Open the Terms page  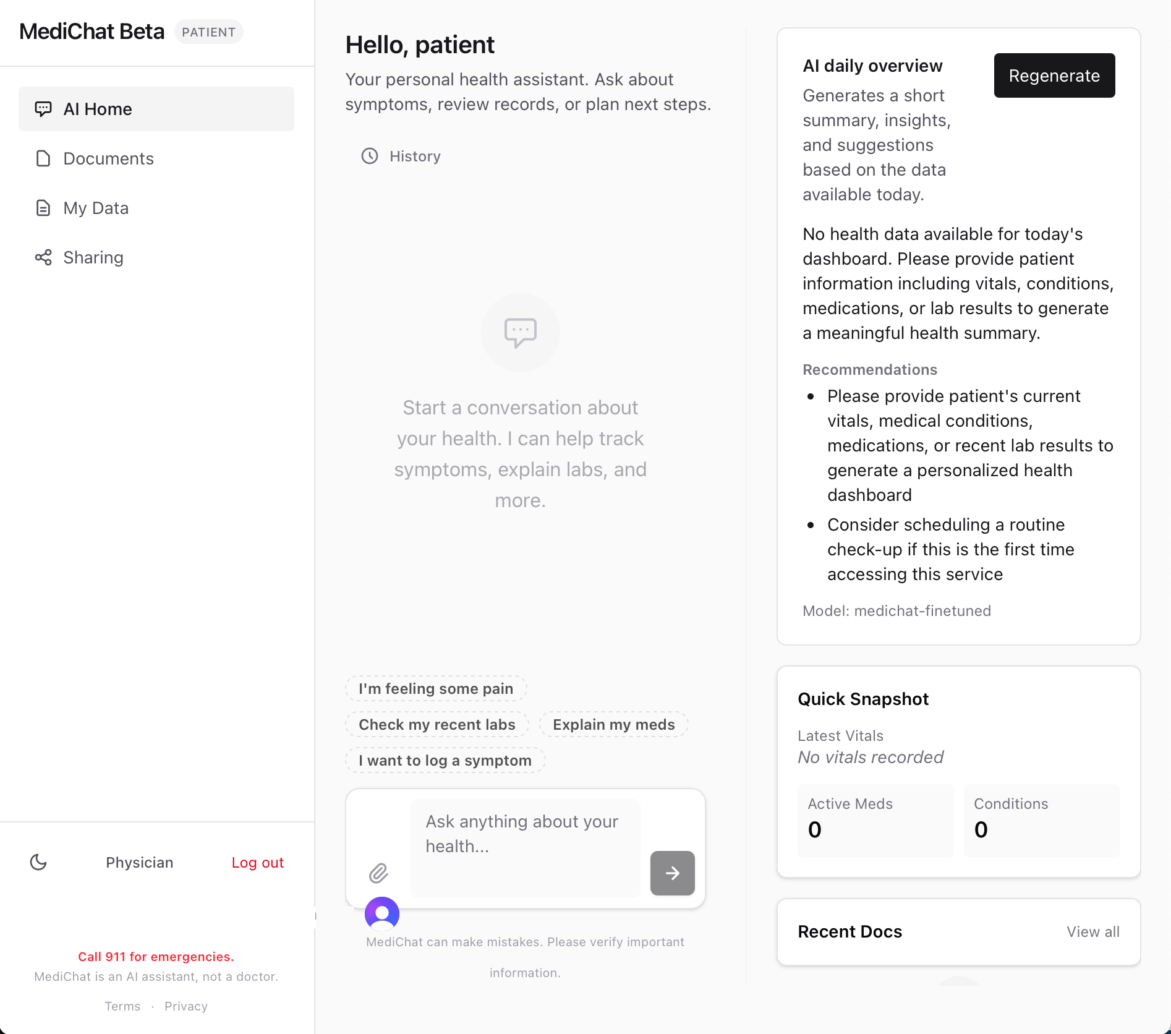122,1006
